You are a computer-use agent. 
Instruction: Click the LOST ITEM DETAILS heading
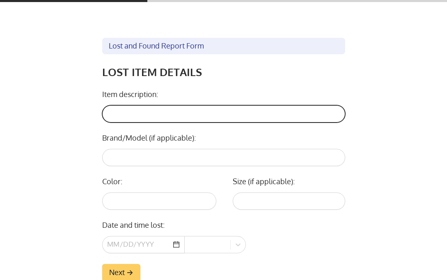(152, 72)
